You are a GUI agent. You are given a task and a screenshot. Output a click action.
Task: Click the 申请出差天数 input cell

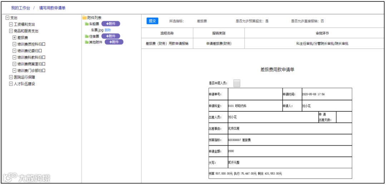click(x=344, y=117)
